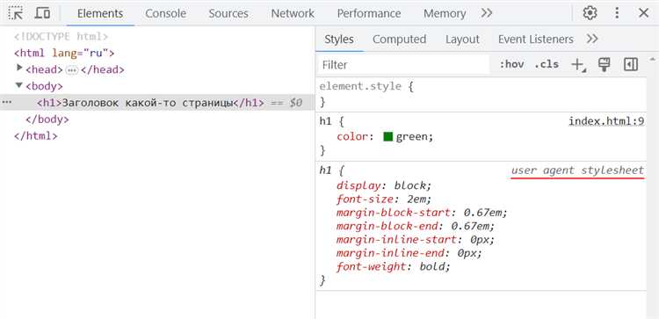Toggle element state with :hov

click(511, 65)
